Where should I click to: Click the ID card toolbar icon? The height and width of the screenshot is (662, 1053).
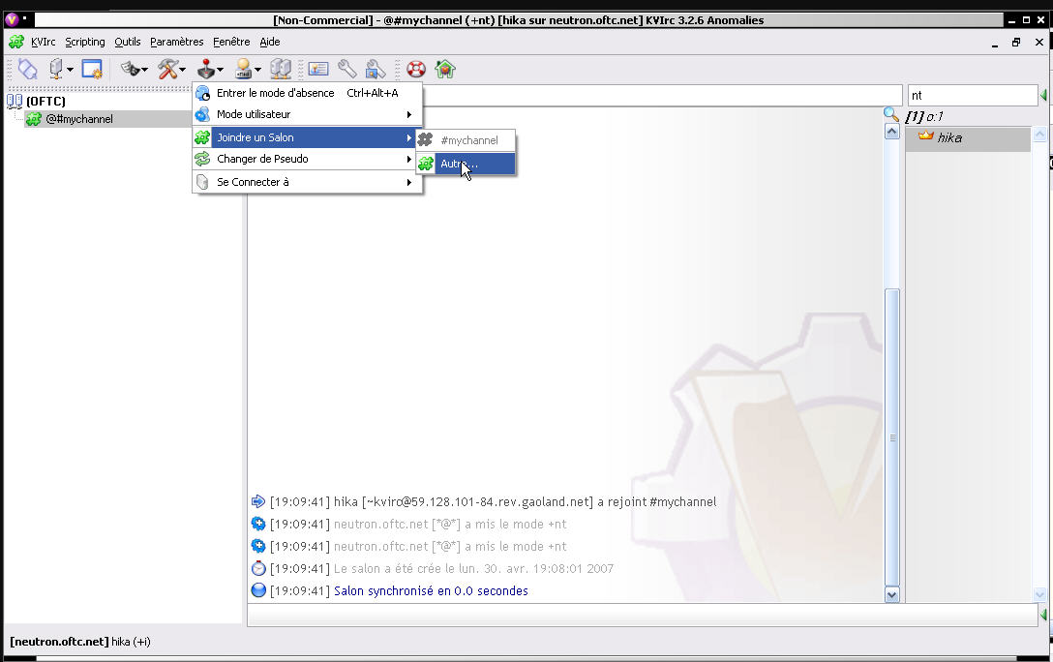(x=317, y=69)
